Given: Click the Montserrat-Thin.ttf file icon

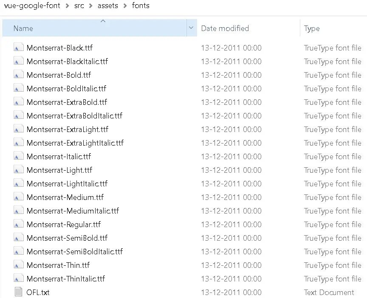Looking at the screenshot, I should coord(19,264).
